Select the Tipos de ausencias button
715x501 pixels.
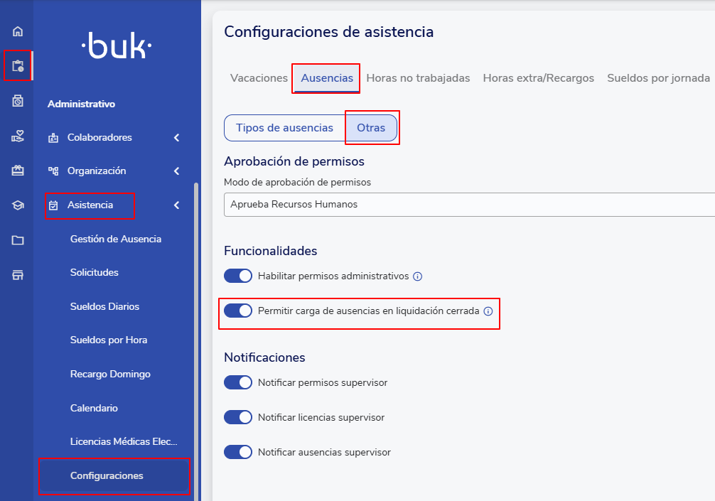click(284, 128)
